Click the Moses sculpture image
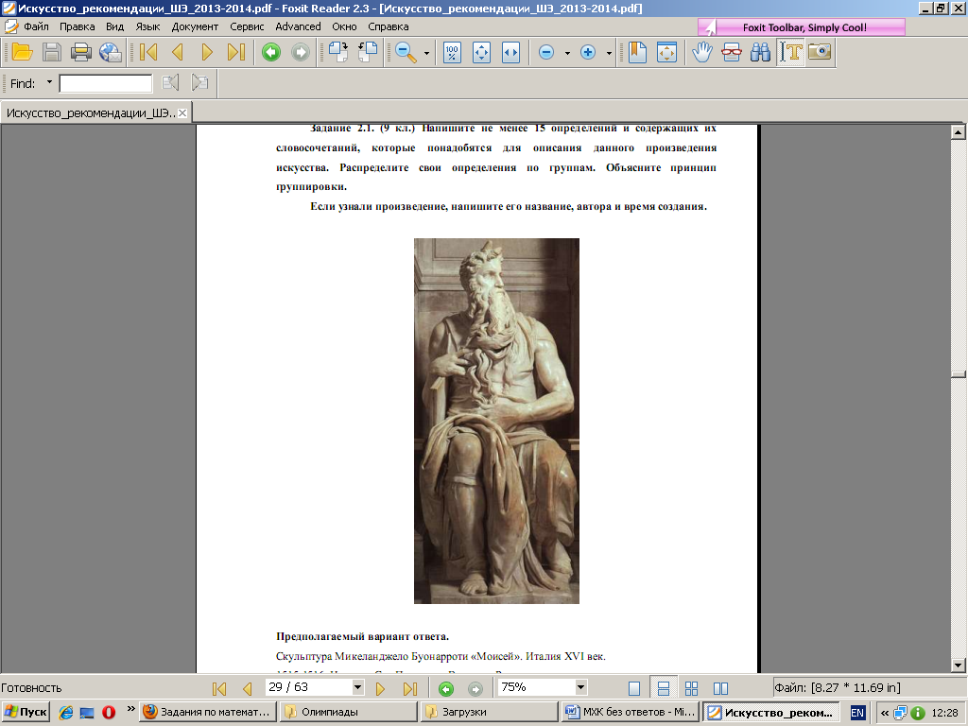The width and height of the screenshot is (968, 726). pyautogui.click(x=496, y=421)
